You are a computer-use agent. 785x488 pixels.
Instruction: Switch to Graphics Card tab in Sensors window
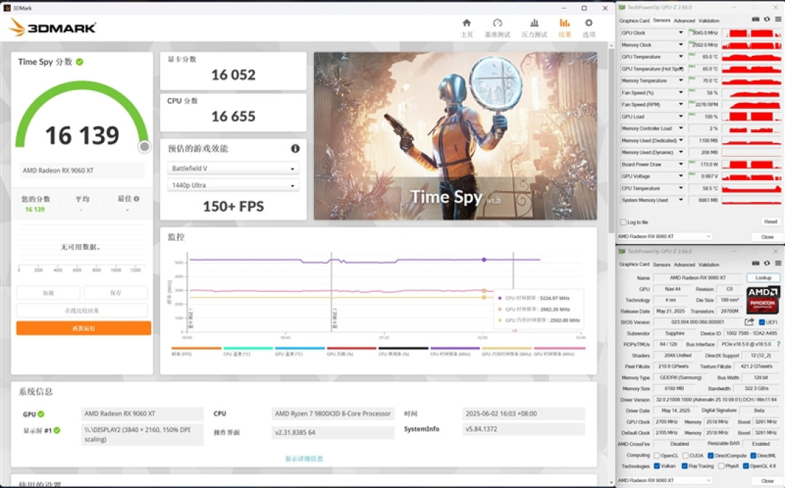(x=634, y=20)
